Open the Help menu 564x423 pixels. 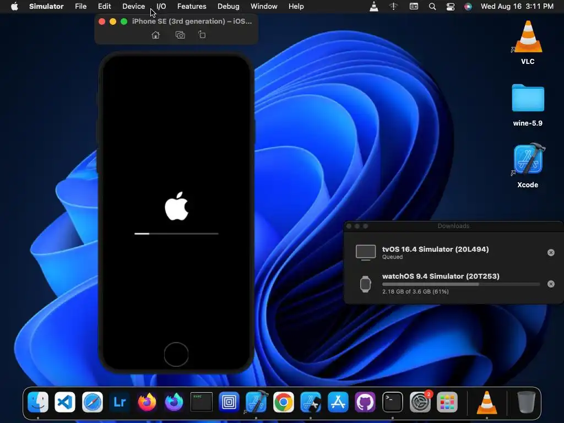[296, 7]
